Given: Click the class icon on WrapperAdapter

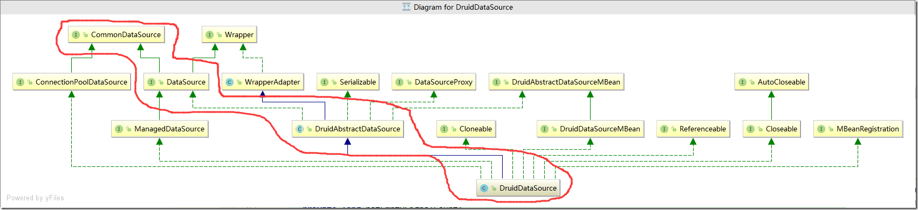Looking at the screenshot, I should click(229, 82).
